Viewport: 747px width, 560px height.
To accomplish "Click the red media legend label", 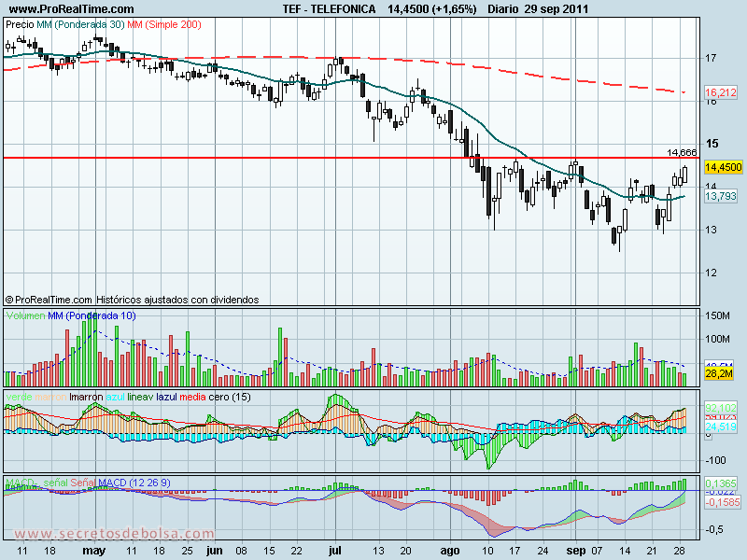I will point(193,398).
